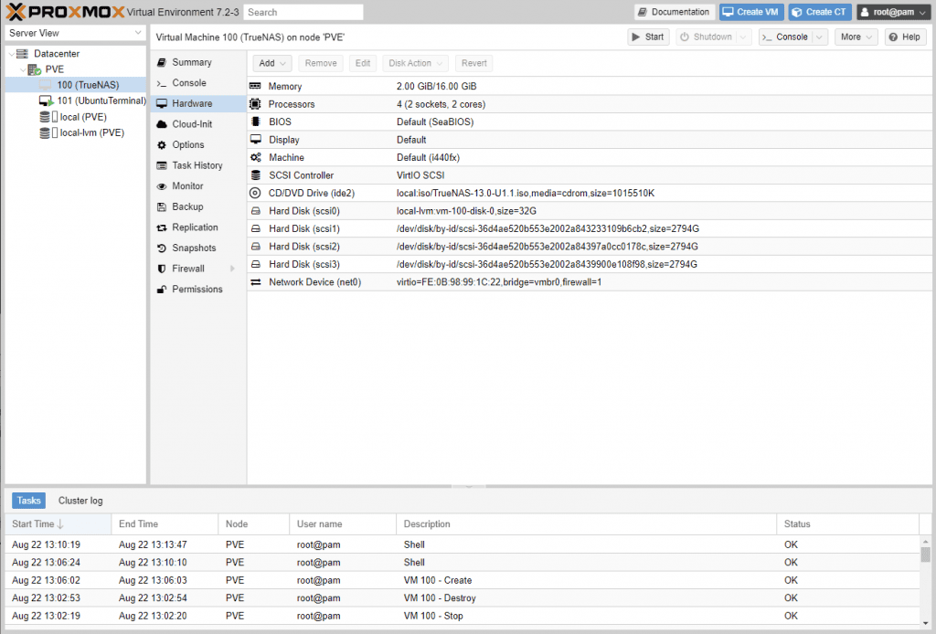Sort tasks by Start Time column

point(58,523)
